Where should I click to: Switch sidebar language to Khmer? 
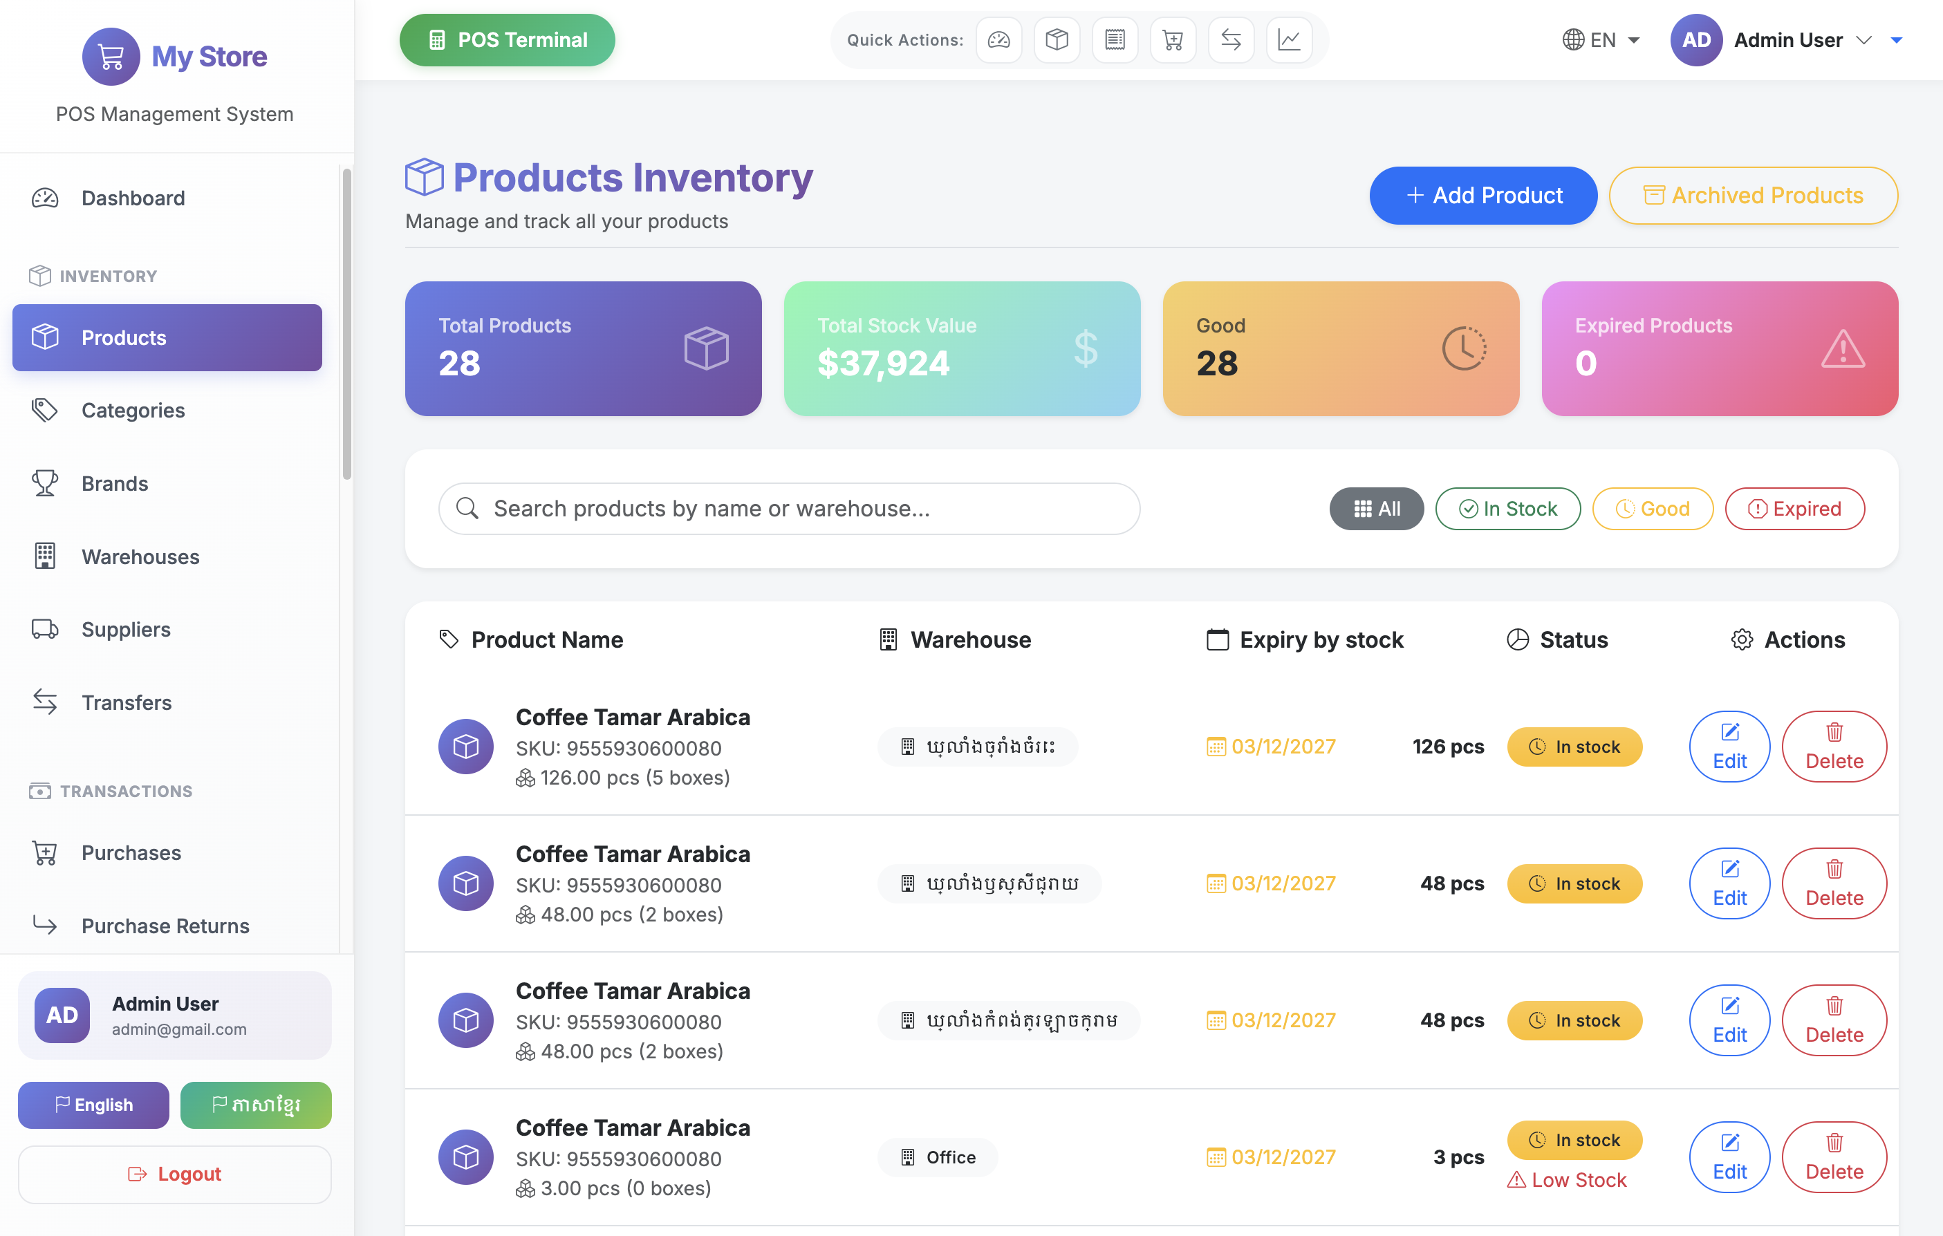[x=256, y=1105]
